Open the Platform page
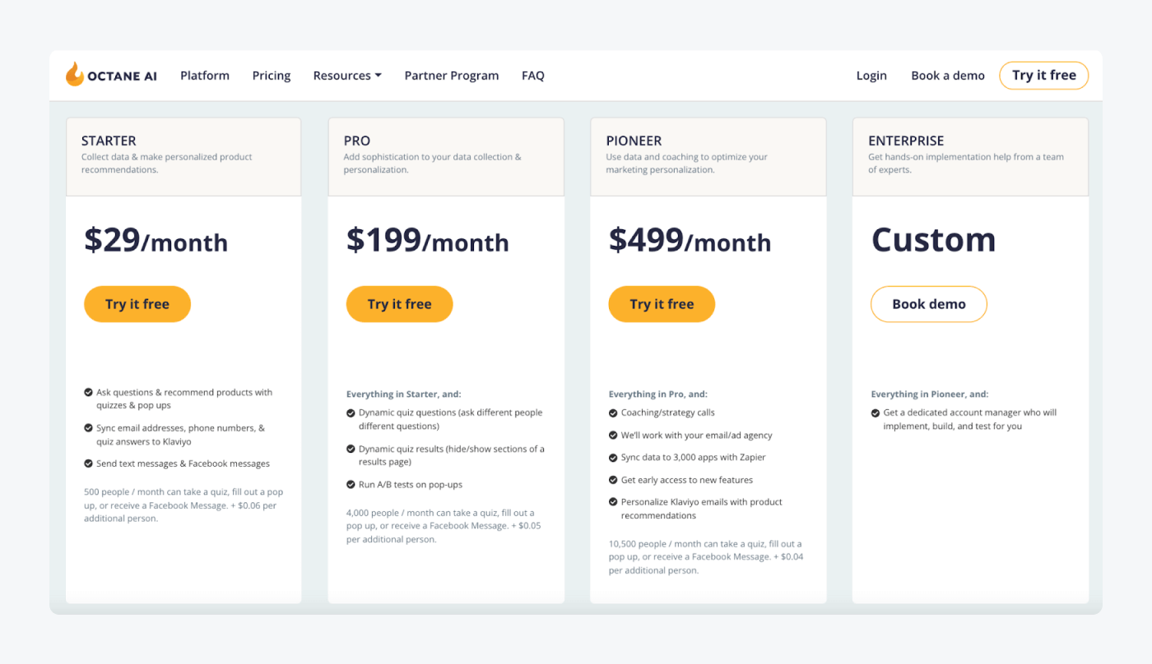This screenshot has height=664, width=1152. [x=204, y=75]
